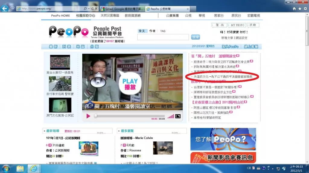Open article 台灣算不算是一個國家?有關係嗎?
Screen dimensions: 309x173
(x=216, y=87)
